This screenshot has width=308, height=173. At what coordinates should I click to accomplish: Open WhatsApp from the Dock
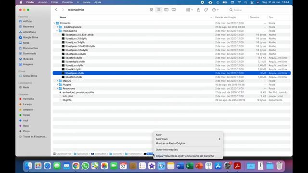pyautogui.click(x=85, y=166)
